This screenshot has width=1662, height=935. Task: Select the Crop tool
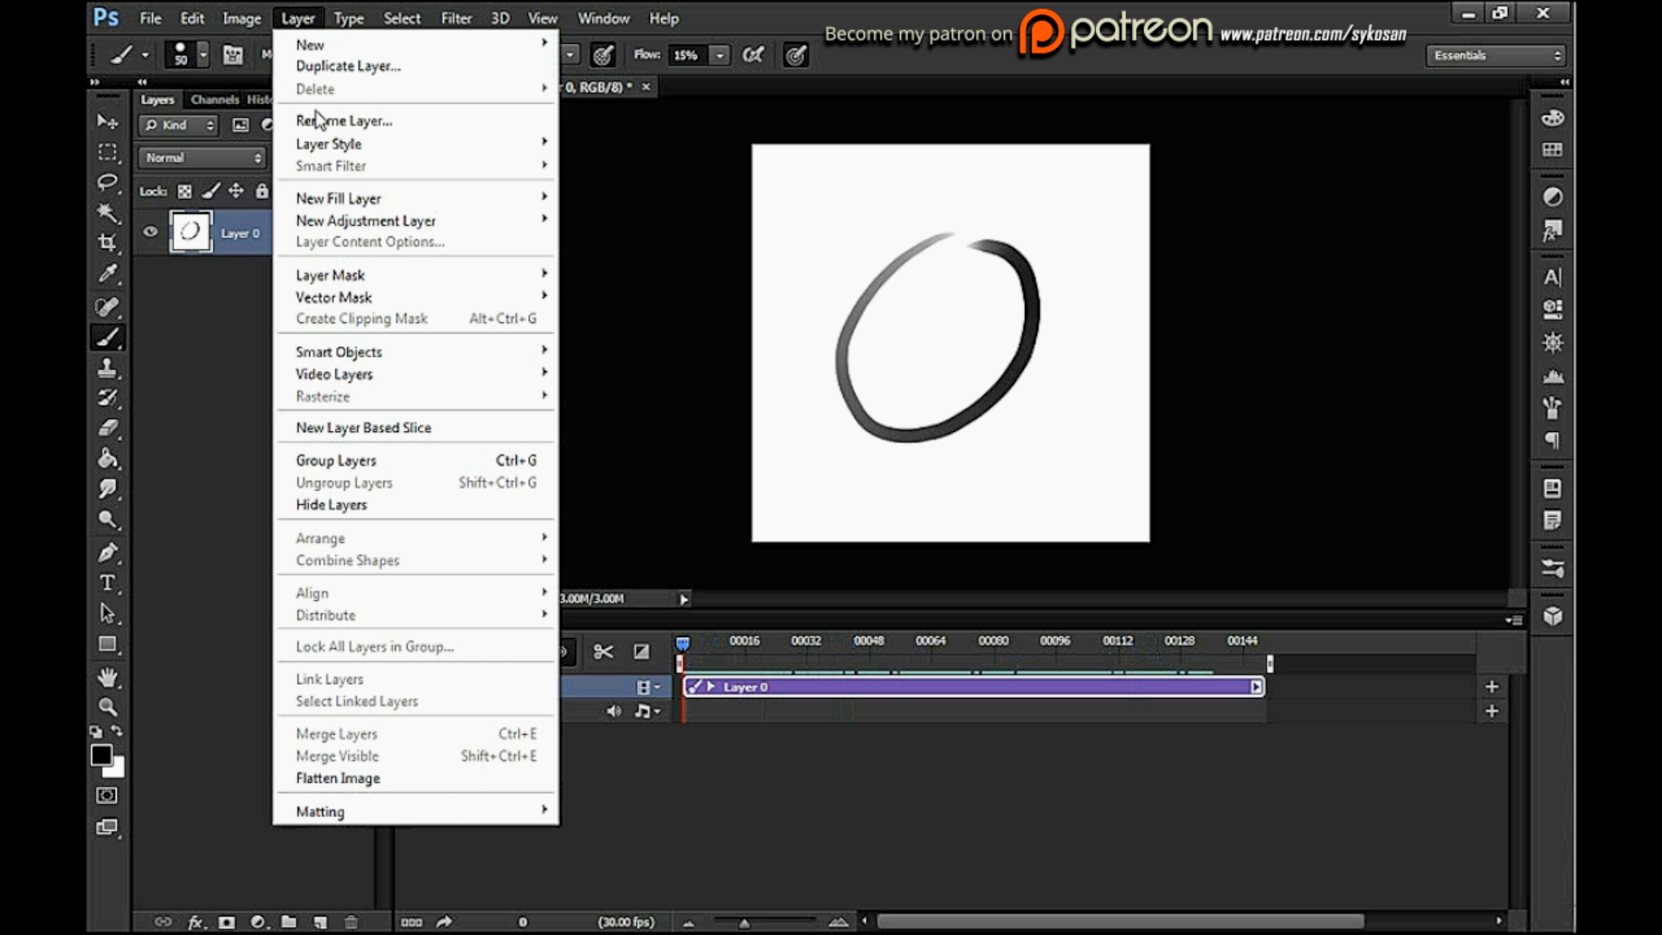click(x=108, y=243)
